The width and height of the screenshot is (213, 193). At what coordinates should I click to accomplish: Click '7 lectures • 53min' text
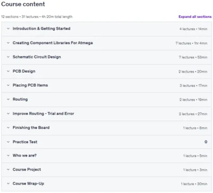pyautogui.click(x=193, y=57)
